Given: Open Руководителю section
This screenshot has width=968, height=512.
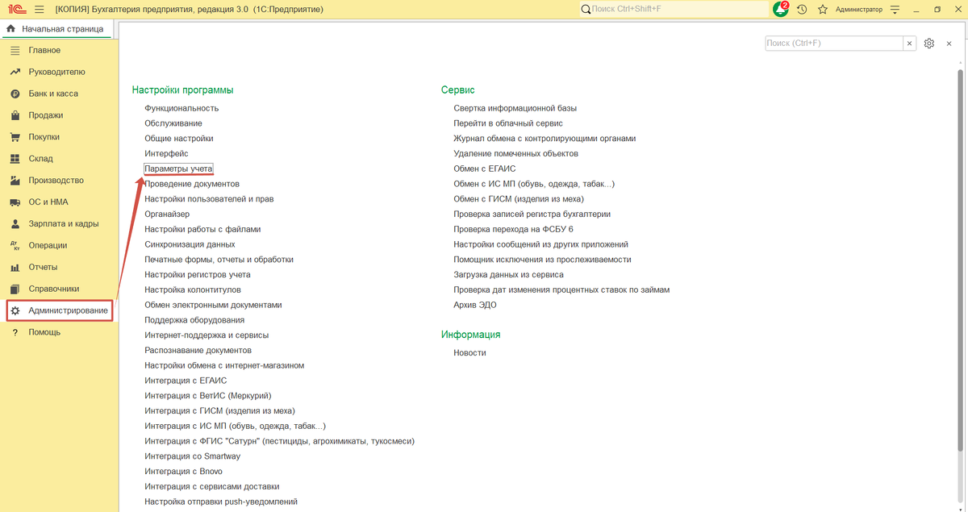Looking at the screenshot, I should 56,72.
